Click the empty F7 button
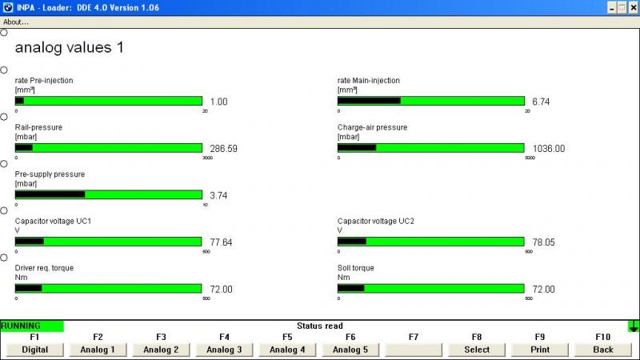This screenshot has width=640, height=360. (414, 350)
